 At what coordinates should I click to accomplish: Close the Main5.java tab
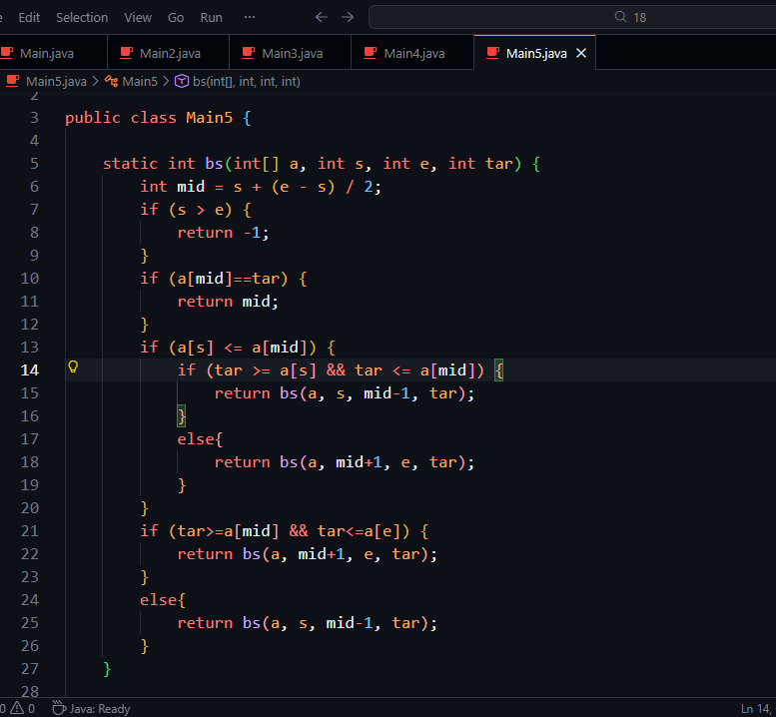pos(581,53)
